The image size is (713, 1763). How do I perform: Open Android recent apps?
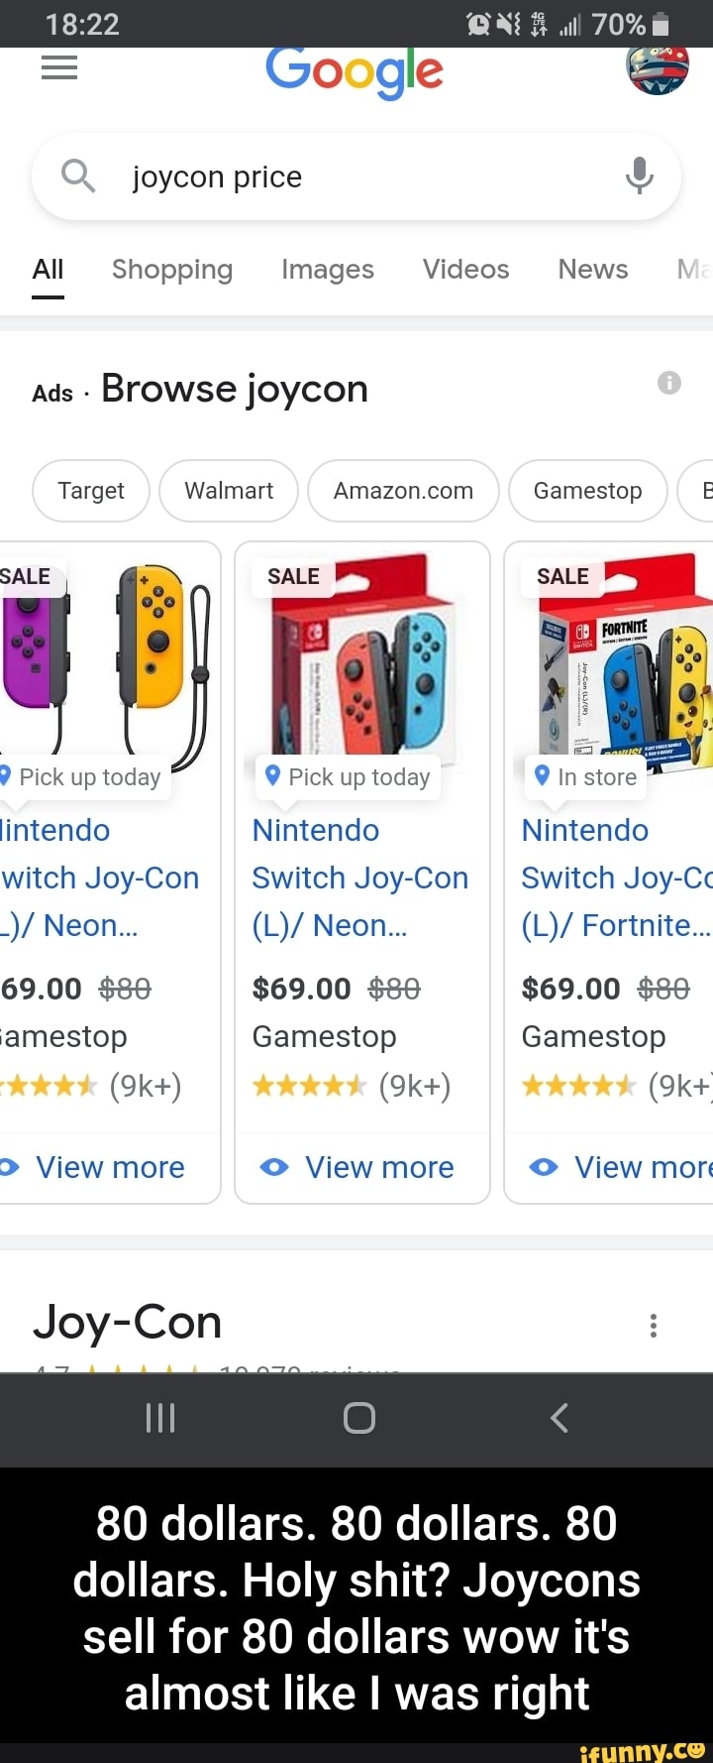160,1418
